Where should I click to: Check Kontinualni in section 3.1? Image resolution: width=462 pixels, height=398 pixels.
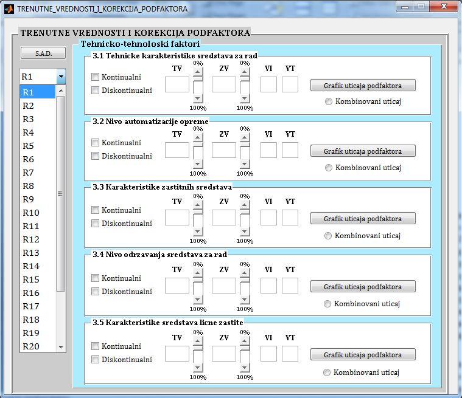tap(95, 77)
